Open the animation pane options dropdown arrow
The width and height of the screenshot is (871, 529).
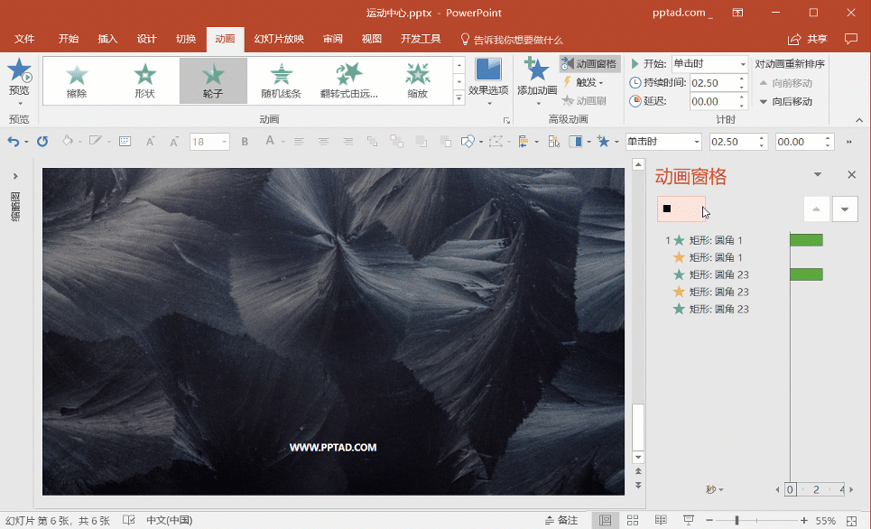[x=817, y=174]
